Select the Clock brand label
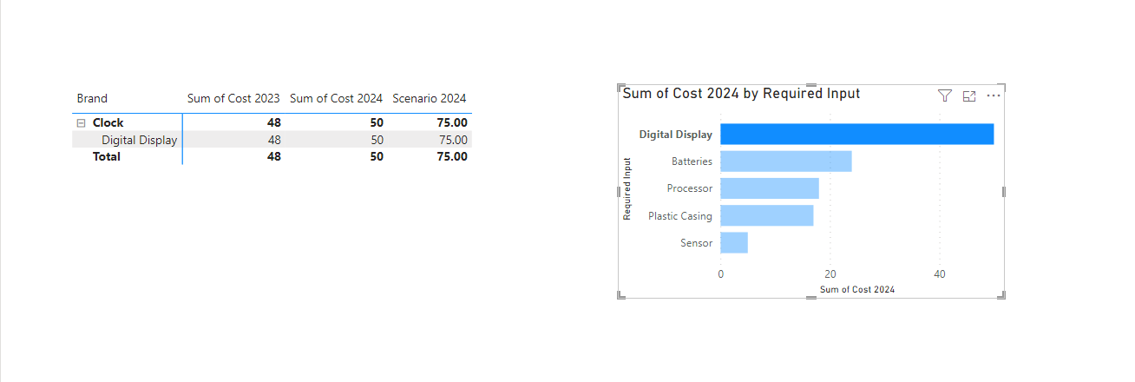 [x=108, y=123]
